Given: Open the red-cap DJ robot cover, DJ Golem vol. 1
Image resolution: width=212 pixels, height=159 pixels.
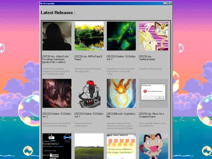Looking at the screenshot, I should (89, 93).
